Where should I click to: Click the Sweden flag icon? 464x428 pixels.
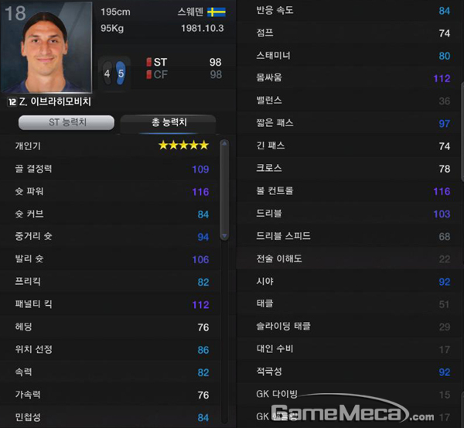pyautogui.click(x=217, y=12)
